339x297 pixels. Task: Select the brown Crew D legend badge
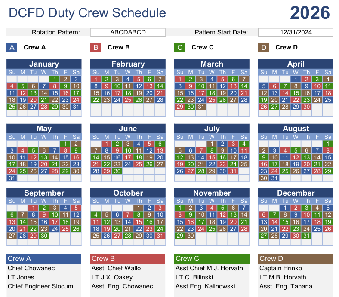(x=264, y=47)
